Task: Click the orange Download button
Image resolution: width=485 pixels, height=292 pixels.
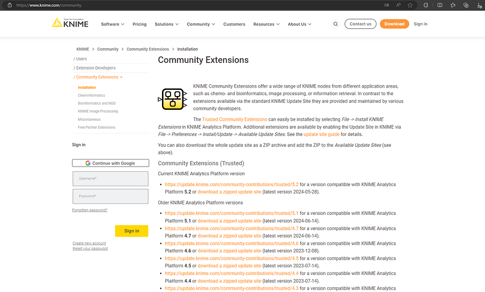Action: tap(395, 24)
